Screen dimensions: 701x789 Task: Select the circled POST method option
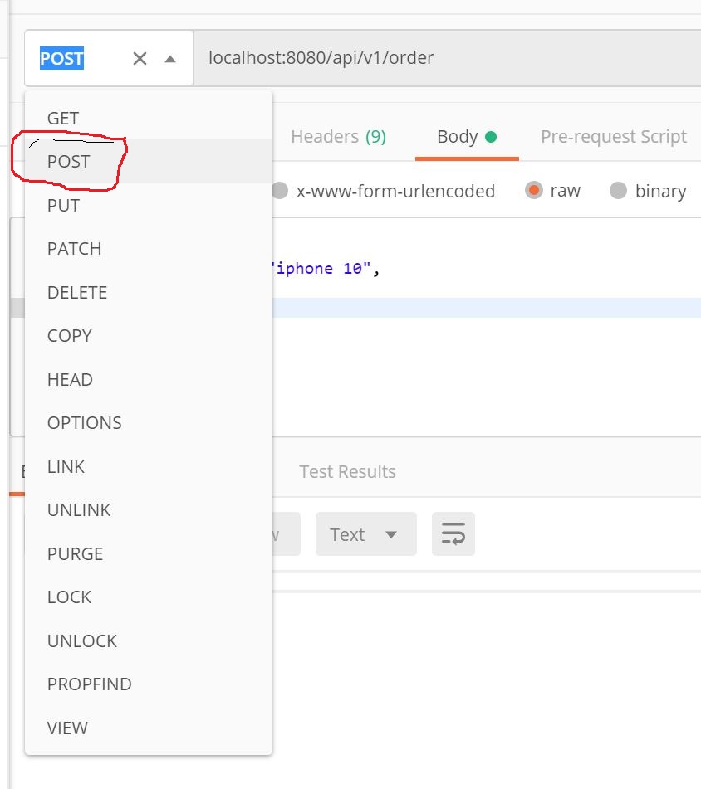[x=67, y=161]
